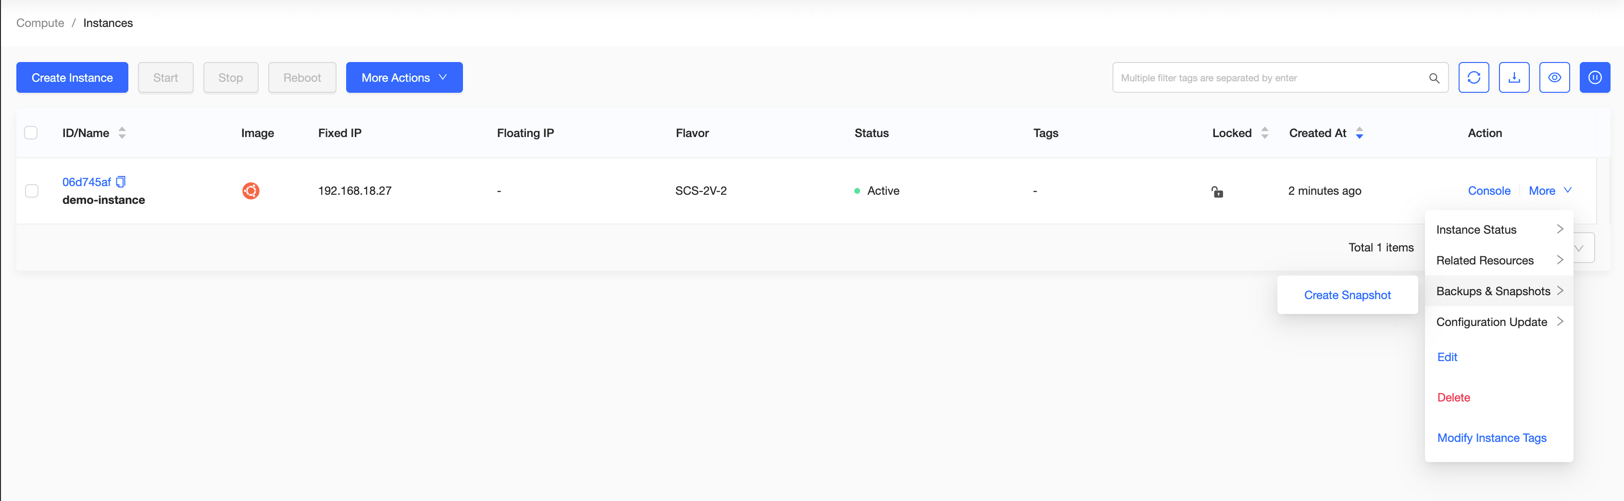The height and width of the screenshot is (501, 1624).
Task: Click the eye column-visibility icon
Action: click(1554, 77)
